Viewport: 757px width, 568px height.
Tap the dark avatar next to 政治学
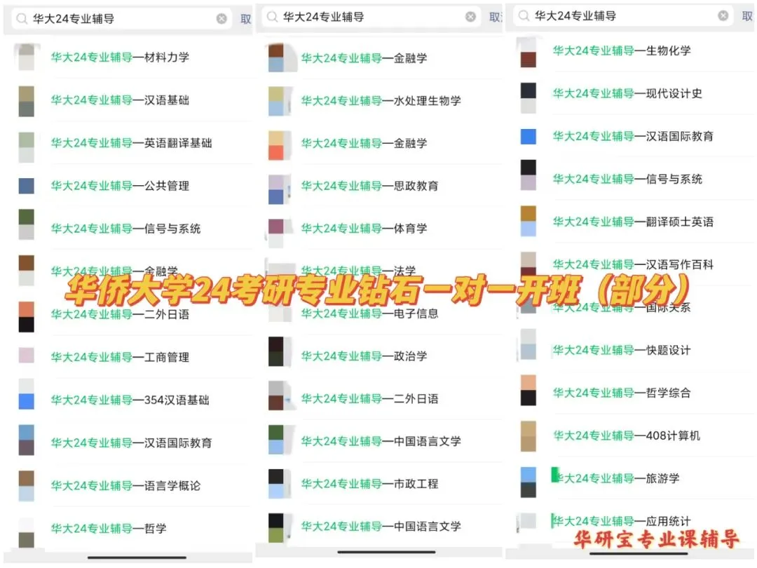pyautogui.click(x=276, y=351)
